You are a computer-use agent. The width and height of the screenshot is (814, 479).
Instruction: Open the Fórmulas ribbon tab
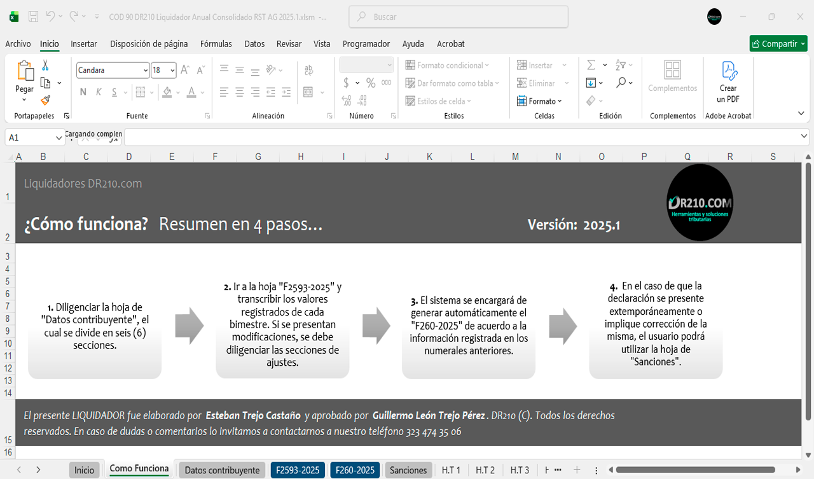[216, 44]
